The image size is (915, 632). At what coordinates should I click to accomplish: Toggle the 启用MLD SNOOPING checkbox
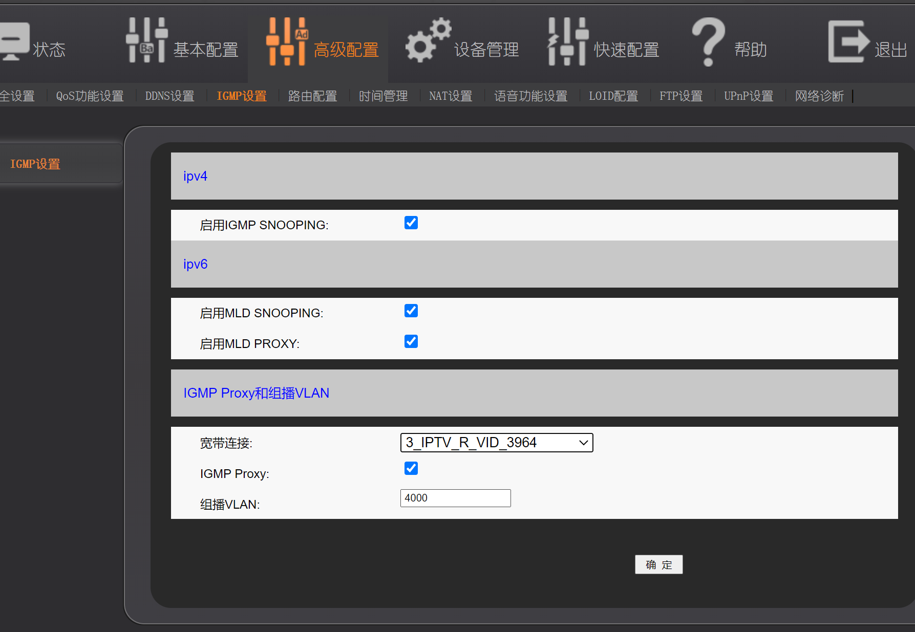tap(411, 311)
